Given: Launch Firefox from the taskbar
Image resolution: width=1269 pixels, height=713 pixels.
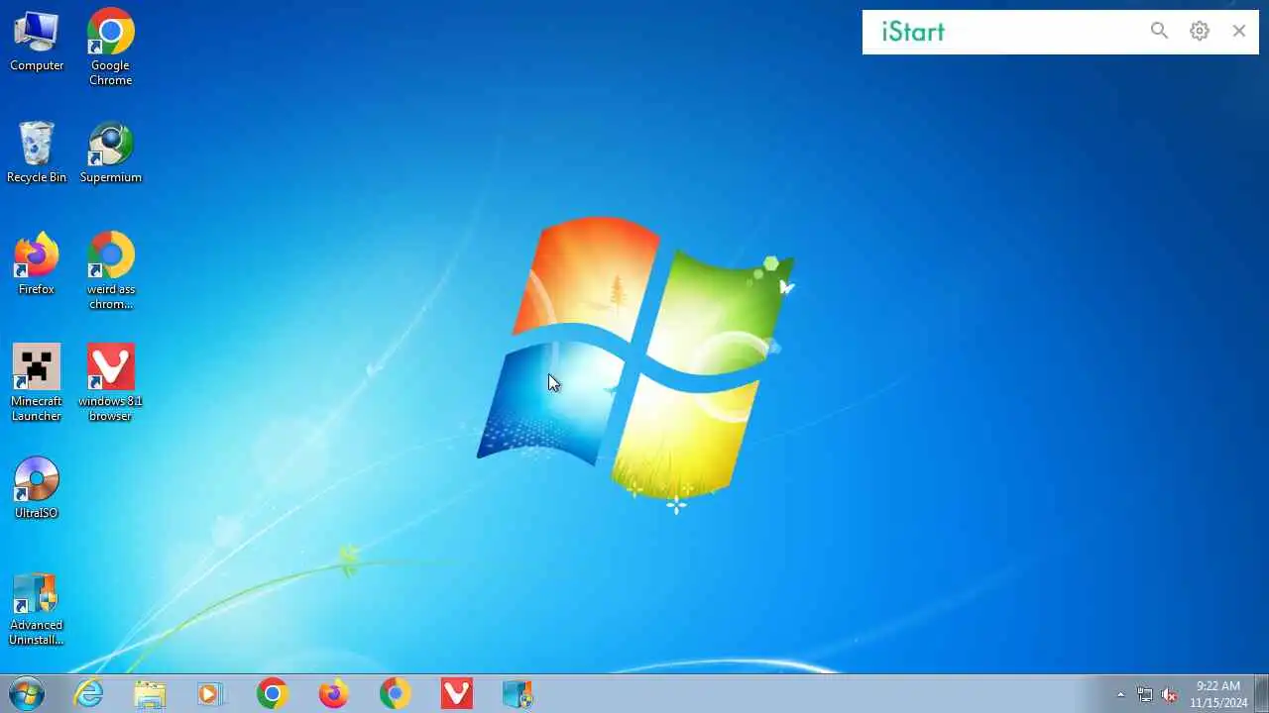Looking at the screenshot, I should 333,694.
